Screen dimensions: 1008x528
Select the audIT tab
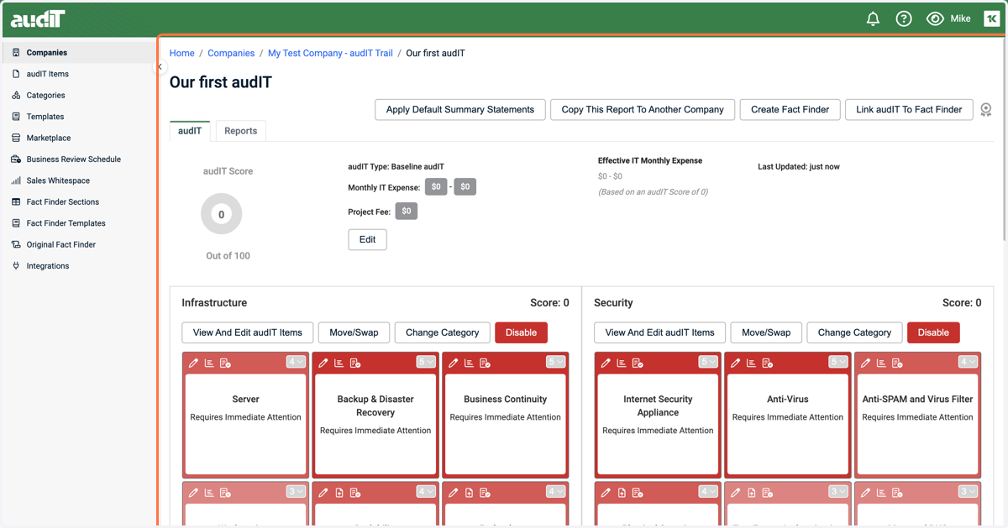pos(190,131)
